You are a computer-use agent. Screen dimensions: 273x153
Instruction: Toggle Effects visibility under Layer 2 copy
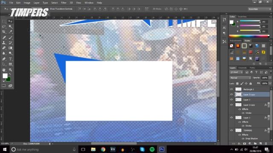tap(240, 109)
